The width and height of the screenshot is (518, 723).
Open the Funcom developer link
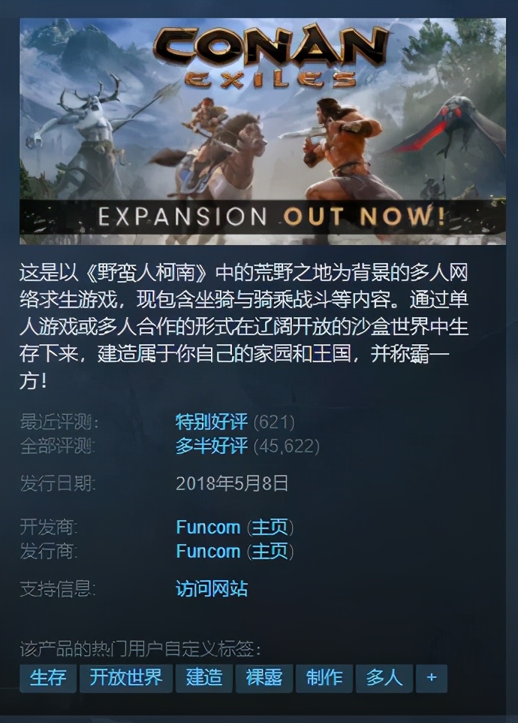tap(208, 527)
